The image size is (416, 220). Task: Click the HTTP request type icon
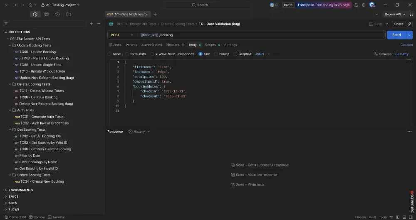coord(111,24)
